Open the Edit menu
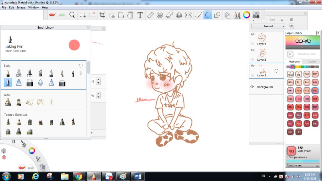This screenshot has height=181, width=322. (12, 8)
